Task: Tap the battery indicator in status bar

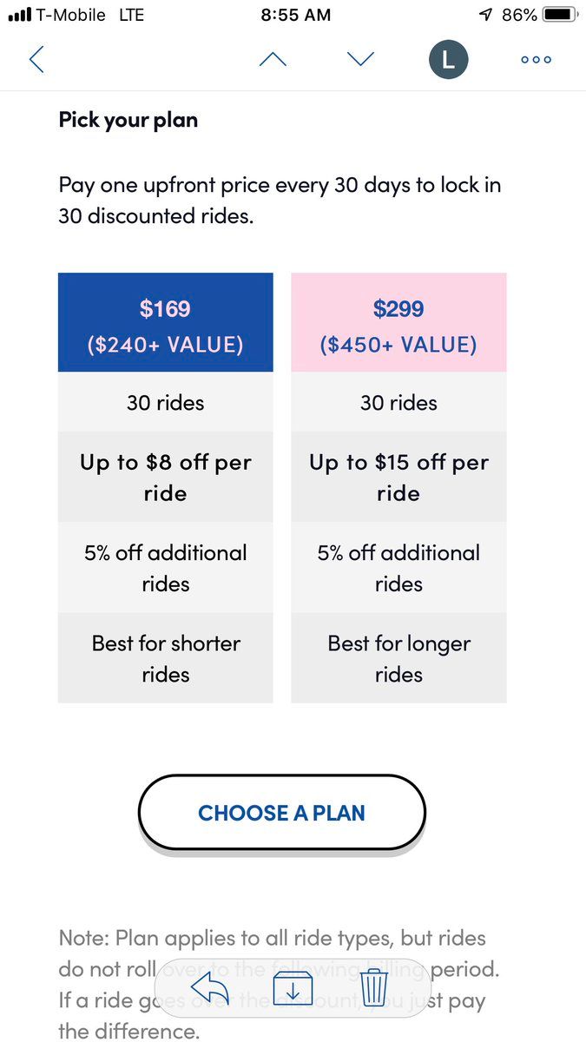Action: click(559, 15)
